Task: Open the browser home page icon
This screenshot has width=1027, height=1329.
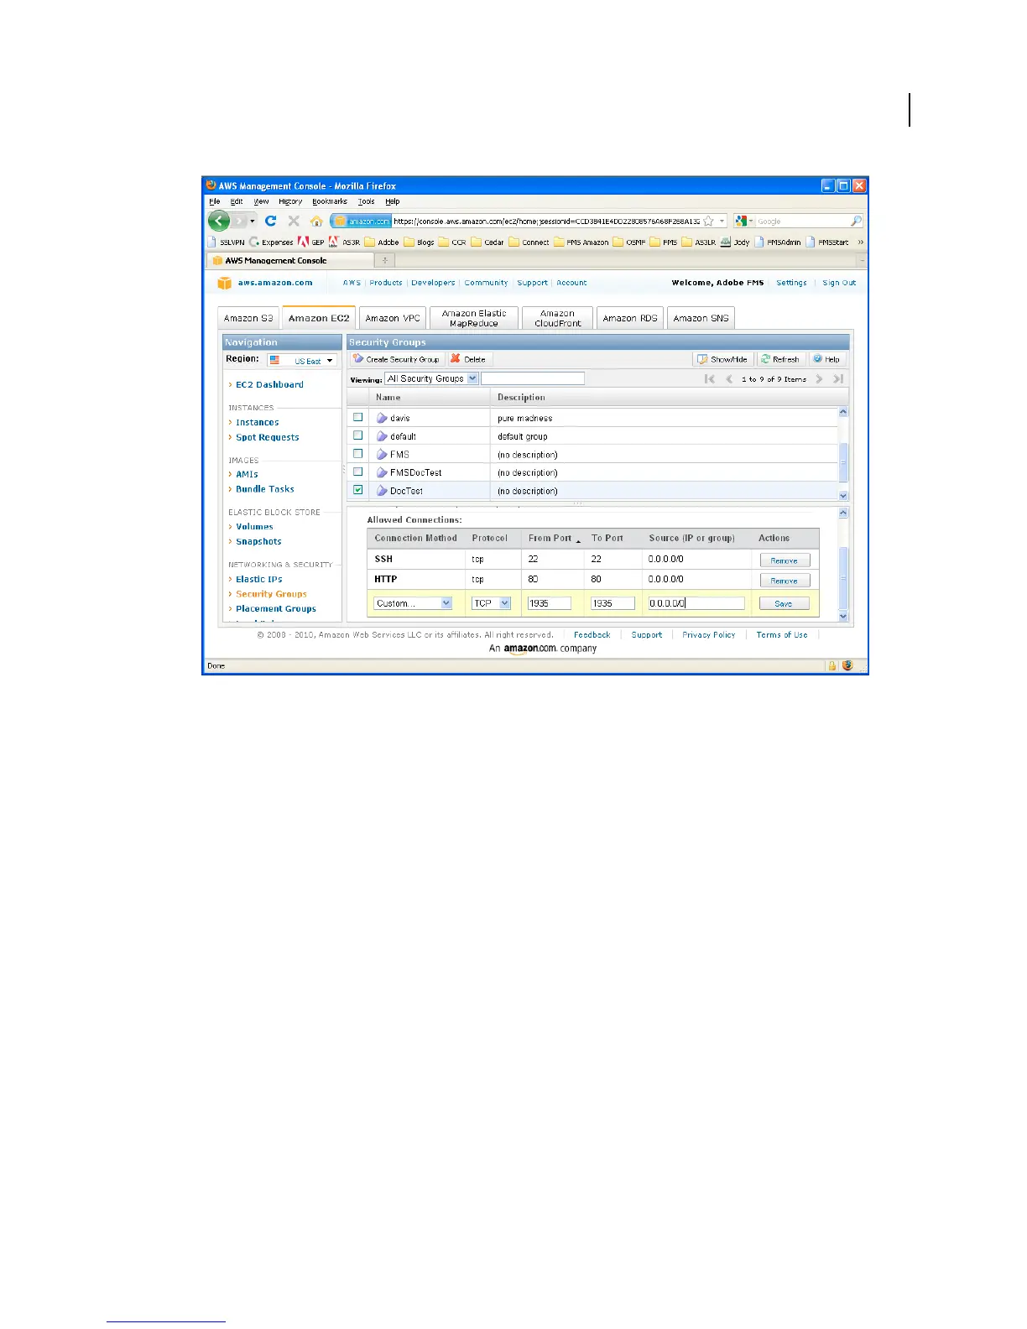Action: pyautogui.click(x=316, y=221)
